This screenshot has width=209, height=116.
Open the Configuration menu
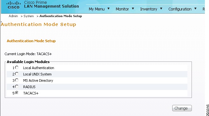pos(180,9)
